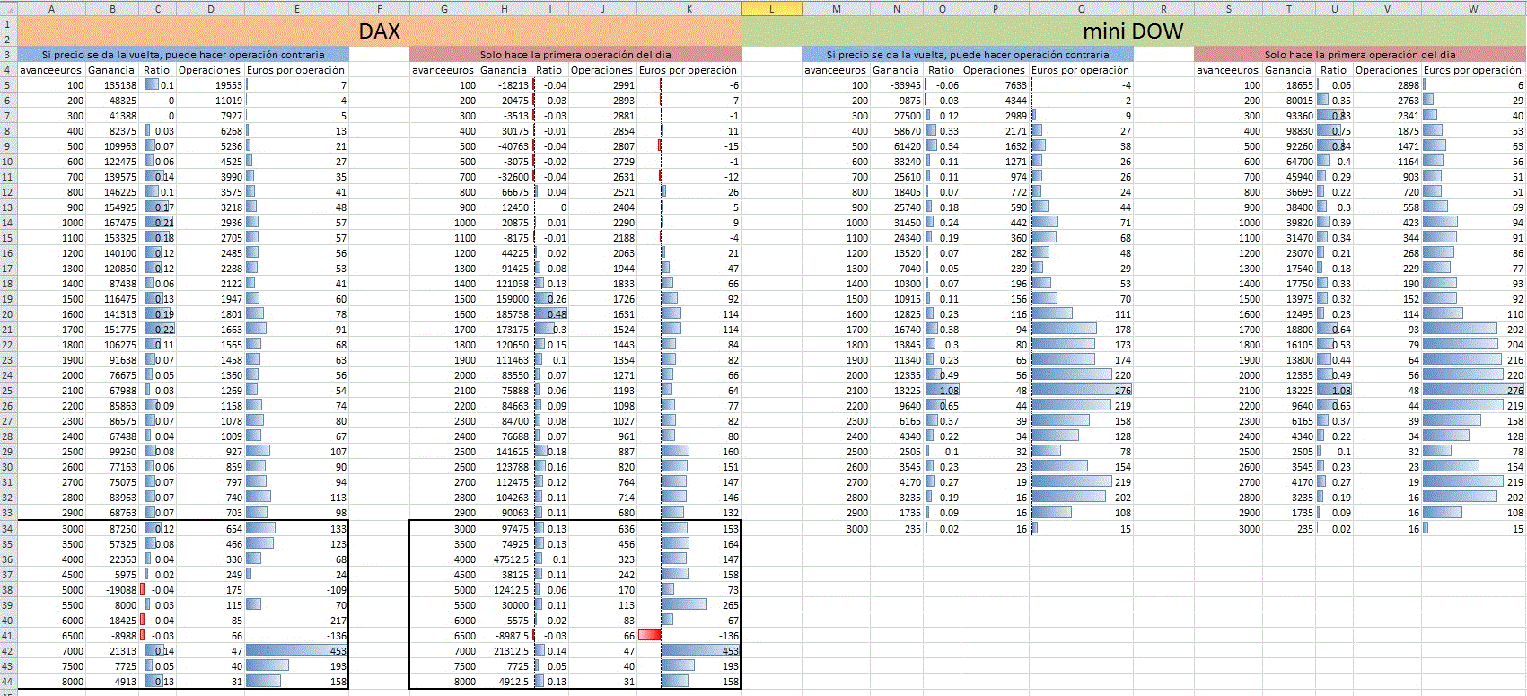
Task: Click the Operaciones cell showing 2898
Action: [x=1388, y=85]
